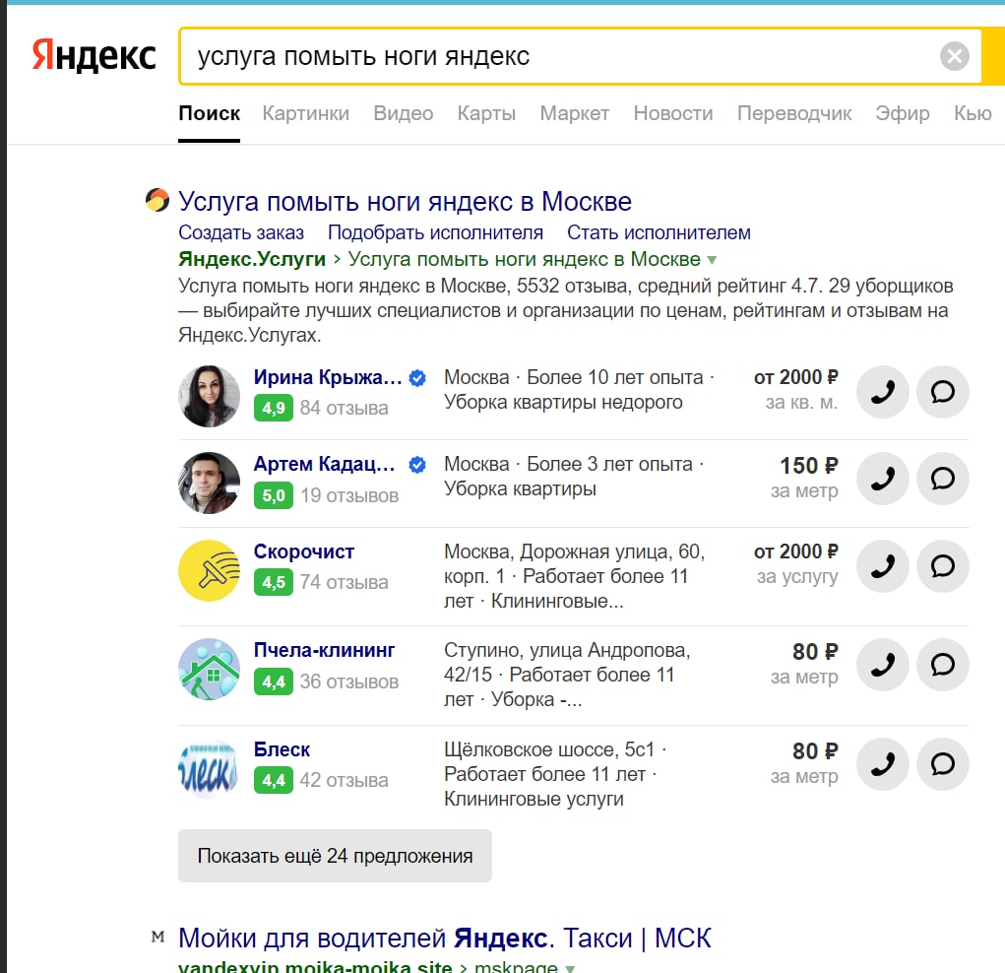
Task: Open the Пчела-клининг link
Action: point(324,650)
